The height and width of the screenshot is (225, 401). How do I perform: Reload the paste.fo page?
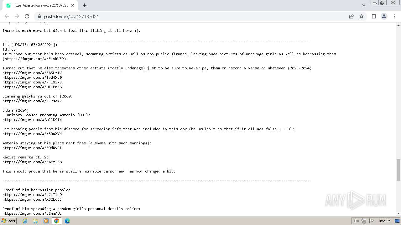27,16
